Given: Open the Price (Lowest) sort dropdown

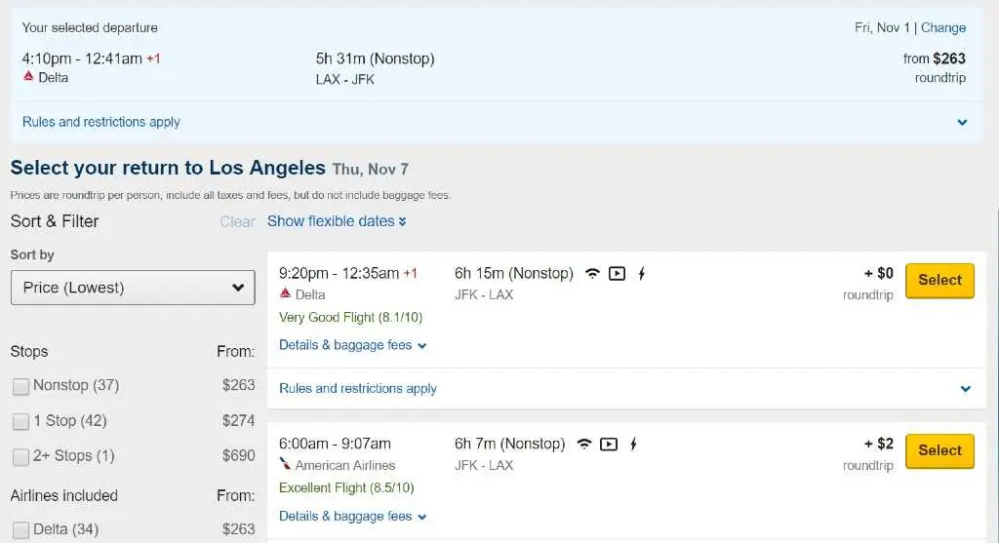Looking at the screenshot, I should (133, 288).
